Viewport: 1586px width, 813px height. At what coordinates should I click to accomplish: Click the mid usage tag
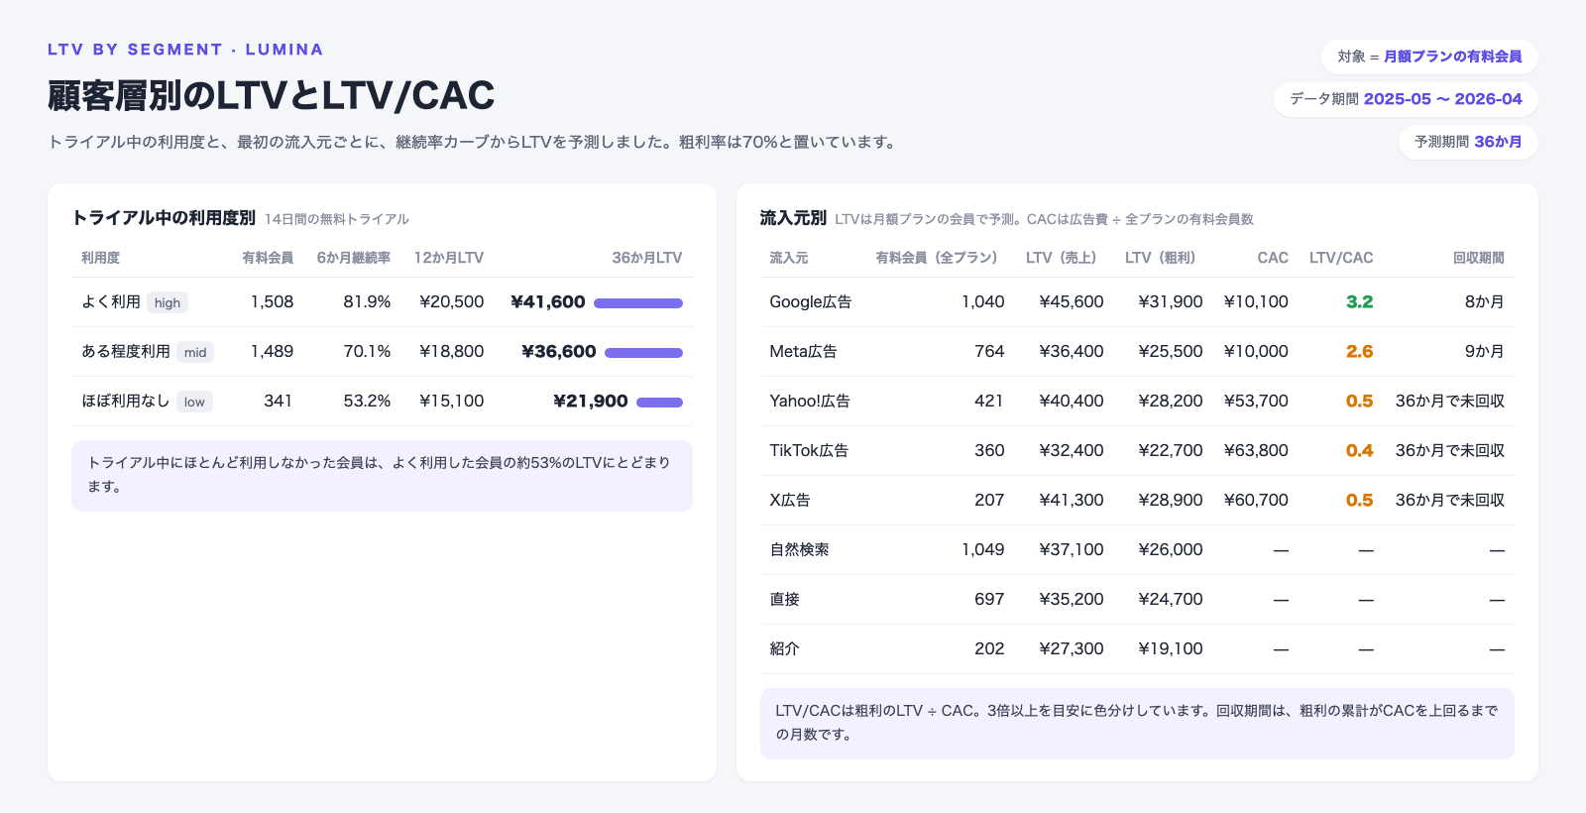tap(195, 352)
